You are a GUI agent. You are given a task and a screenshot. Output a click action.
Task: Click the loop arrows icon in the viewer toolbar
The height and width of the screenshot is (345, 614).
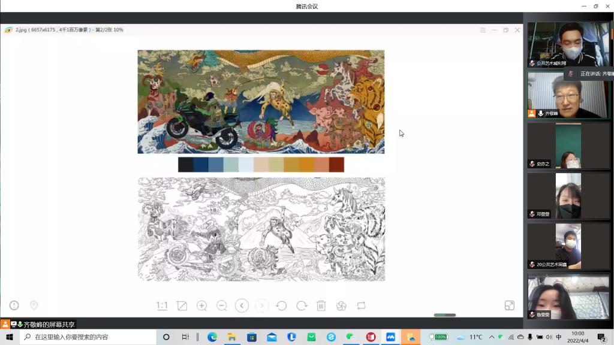pos(361,306)
